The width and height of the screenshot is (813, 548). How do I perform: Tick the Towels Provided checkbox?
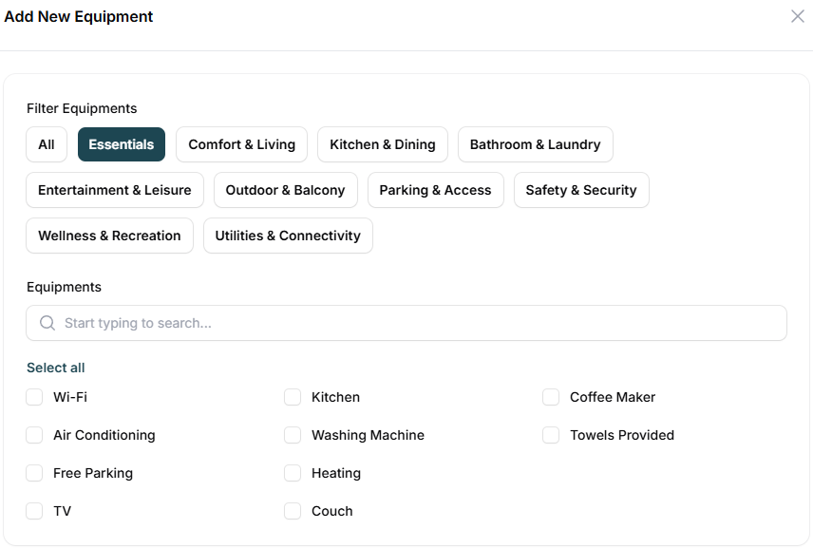point(551,435)
